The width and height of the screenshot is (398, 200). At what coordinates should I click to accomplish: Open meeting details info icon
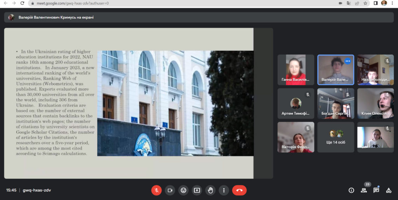tap(351, 190)
